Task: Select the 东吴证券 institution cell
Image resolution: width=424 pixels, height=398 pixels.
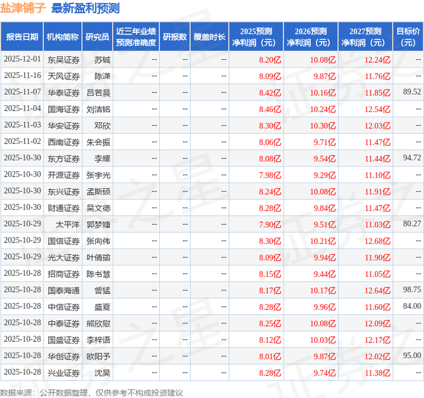Action: [x=64, y=60]
